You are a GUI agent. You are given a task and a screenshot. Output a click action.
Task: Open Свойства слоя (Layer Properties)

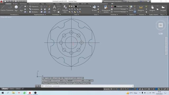point(65,9)
